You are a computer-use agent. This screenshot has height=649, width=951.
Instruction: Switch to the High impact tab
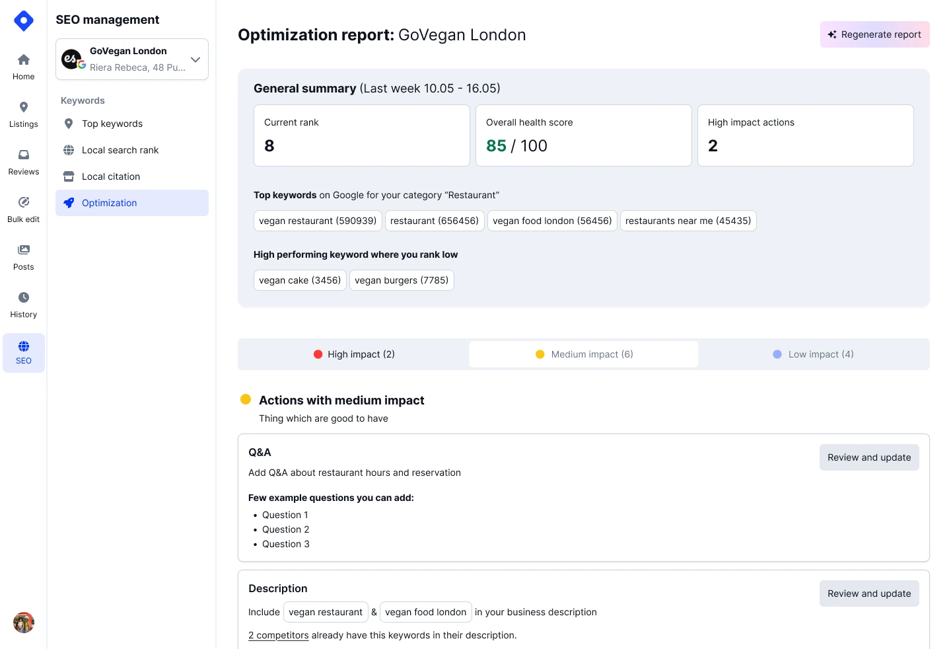point(353,354)
